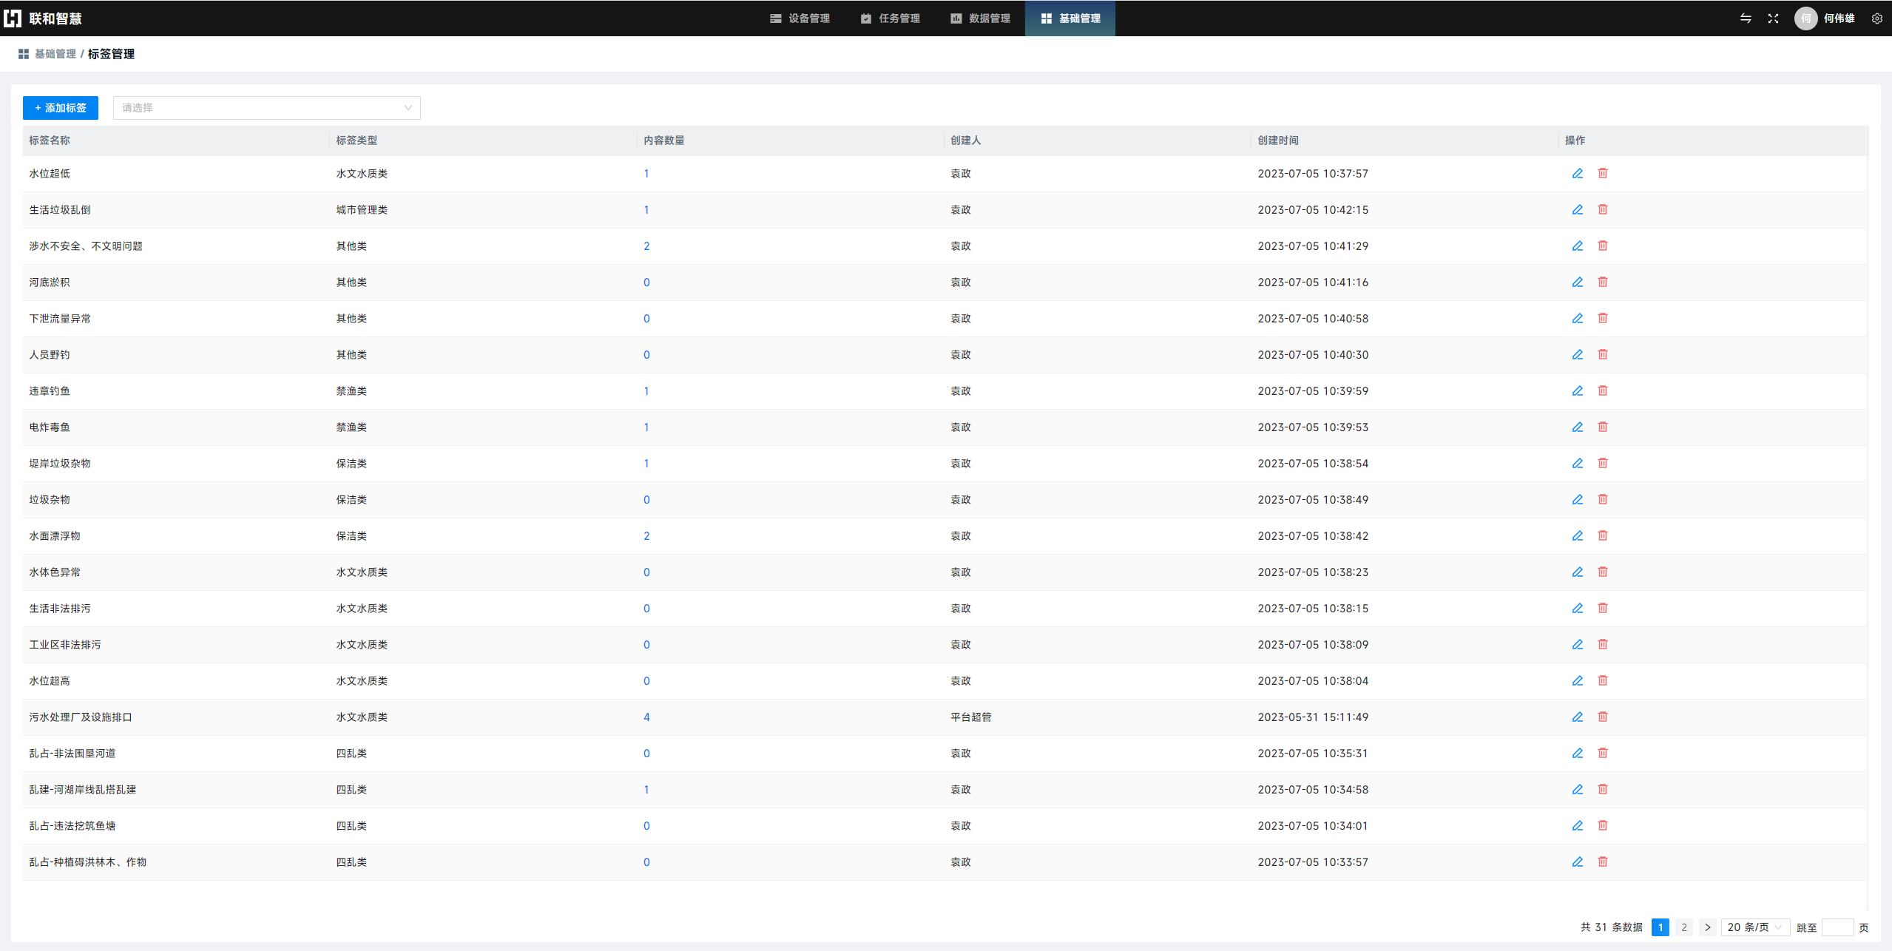The width and height of the screenshot is (1892, 951).
Task: Edit the 水位超高 tag
Action: tap(1577, 681)
